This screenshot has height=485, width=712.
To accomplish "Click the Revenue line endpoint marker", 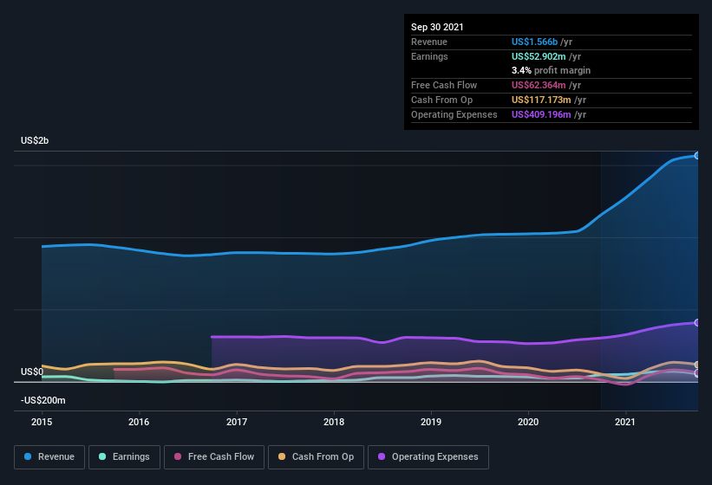I will [x=696, y=156].
